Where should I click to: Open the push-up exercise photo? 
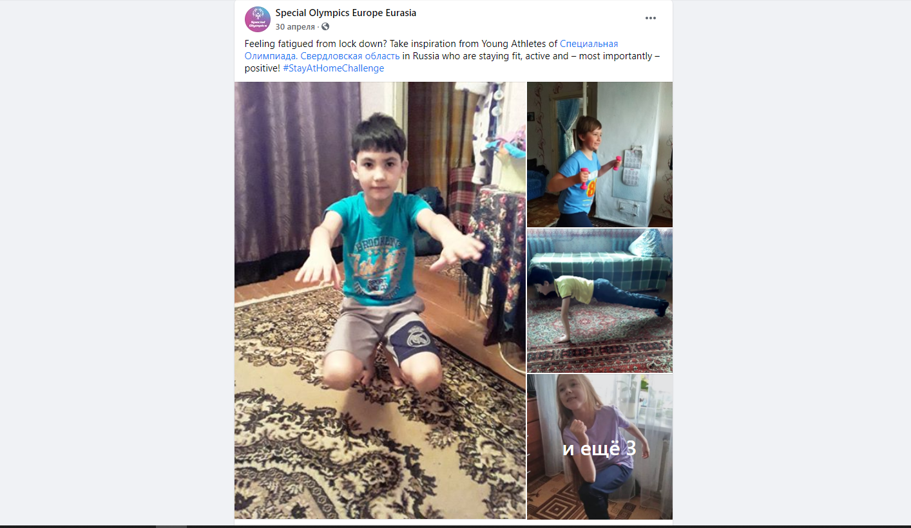600,301
